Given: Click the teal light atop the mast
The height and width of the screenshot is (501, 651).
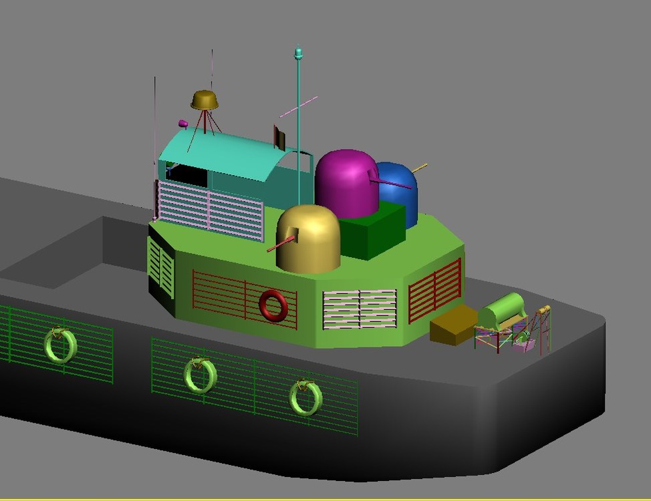Looking at the screenshot, I should click(297, 52).
